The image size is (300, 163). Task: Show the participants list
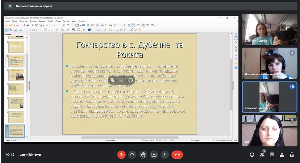(262, 155)
